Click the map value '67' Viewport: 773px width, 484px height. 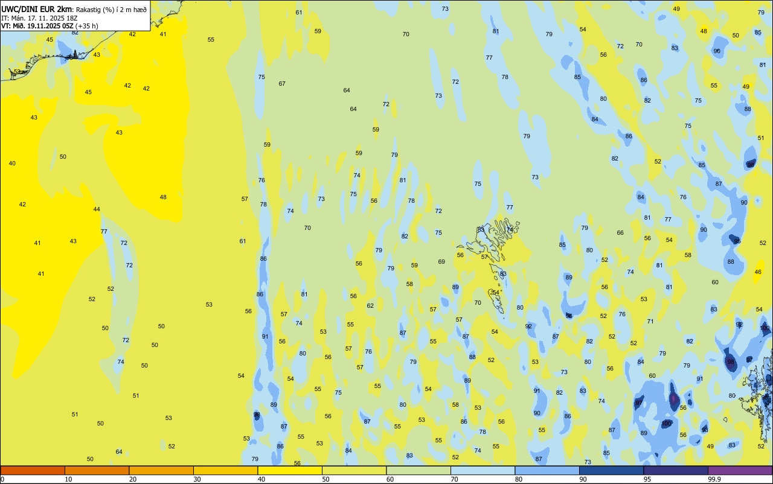point(282,83)
